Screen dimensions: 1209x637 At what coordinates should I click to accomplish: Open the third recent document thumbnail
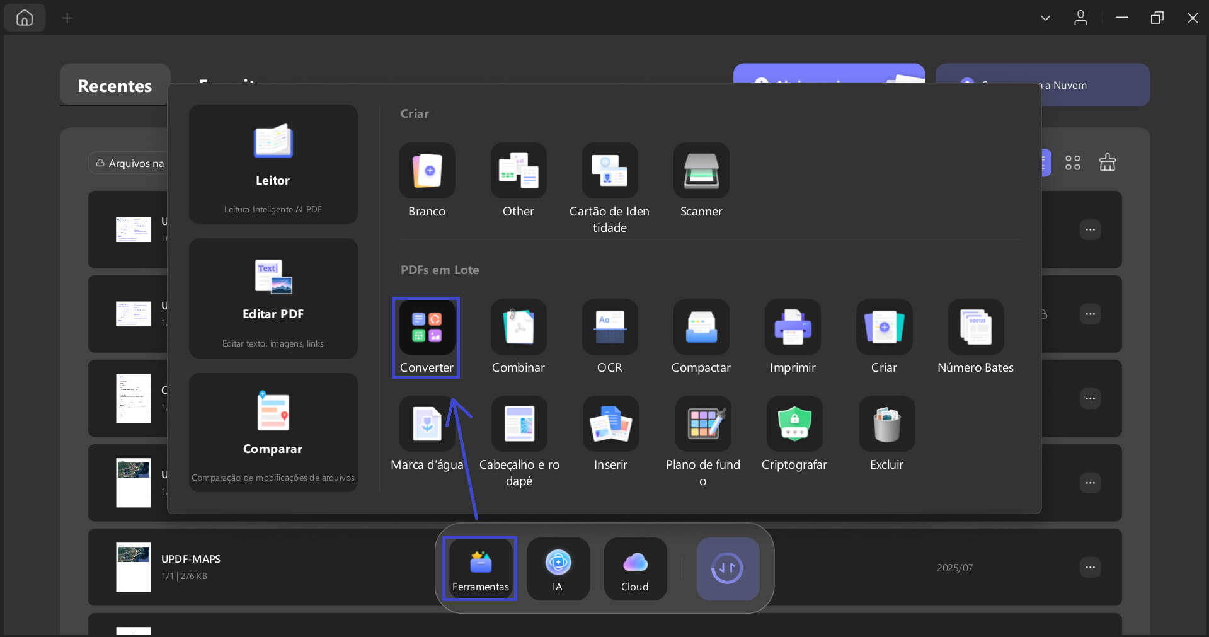click(134, 398)
